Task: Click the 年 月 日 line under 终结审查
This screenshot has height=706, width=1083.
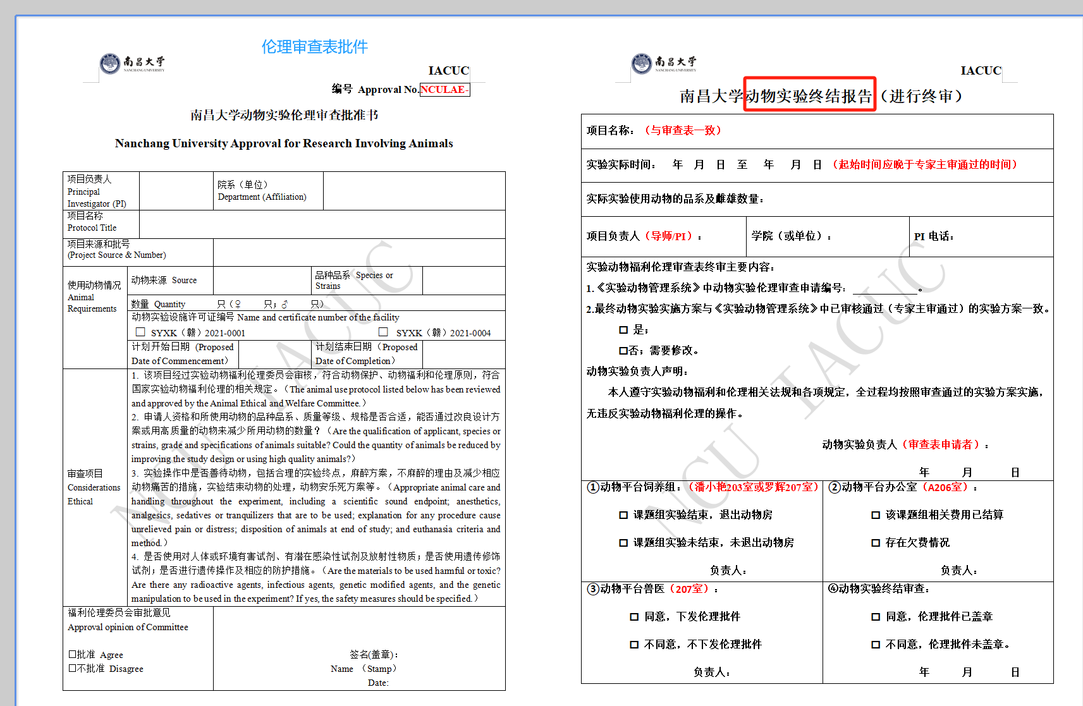Action: tap(969, 673)
